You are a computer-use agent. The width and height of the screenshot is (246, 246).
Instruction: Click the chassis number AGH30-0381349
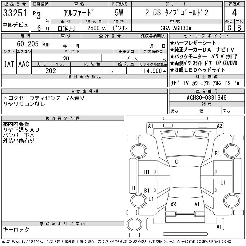207,98
